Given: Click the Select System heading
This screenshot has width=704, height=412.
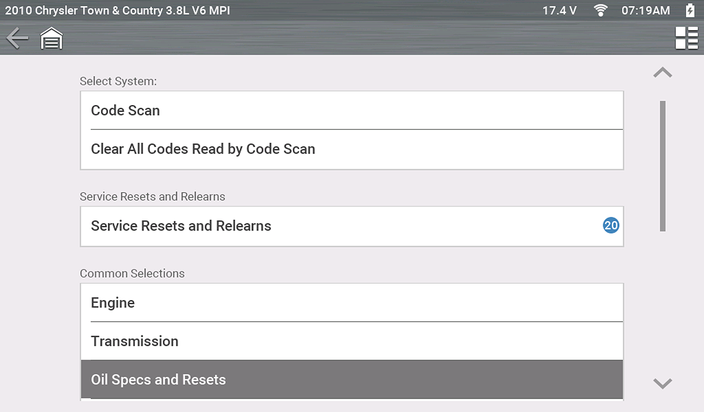Looking at the screenshot, I should point(118,81).
